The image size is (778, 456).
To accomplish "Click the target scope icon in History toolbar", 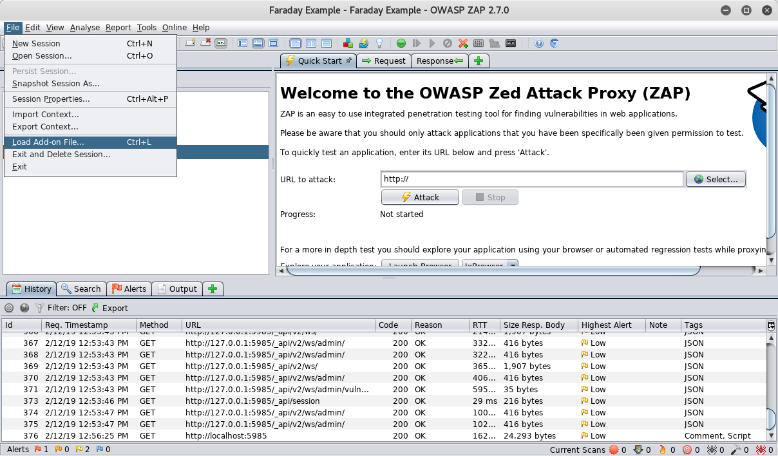I will (x=9, y=308).
